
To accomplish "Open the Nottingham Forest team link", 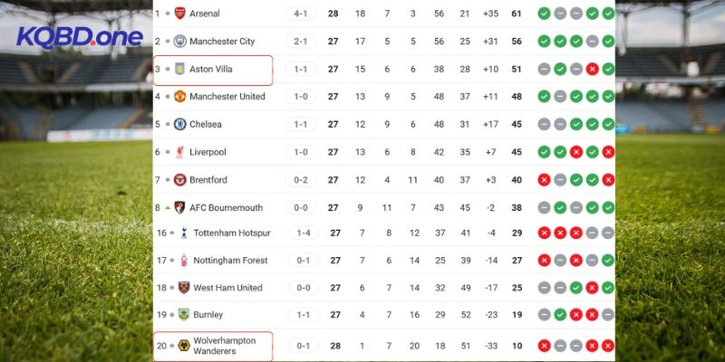I will click(x=230, y=261).
